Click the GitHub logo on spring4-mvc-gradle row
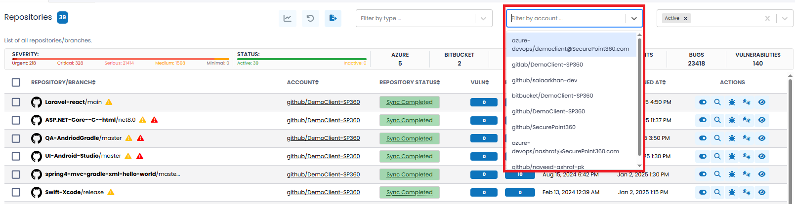This screenshot has height=204, width=795. pyautogui.click(x=37, y=174)
